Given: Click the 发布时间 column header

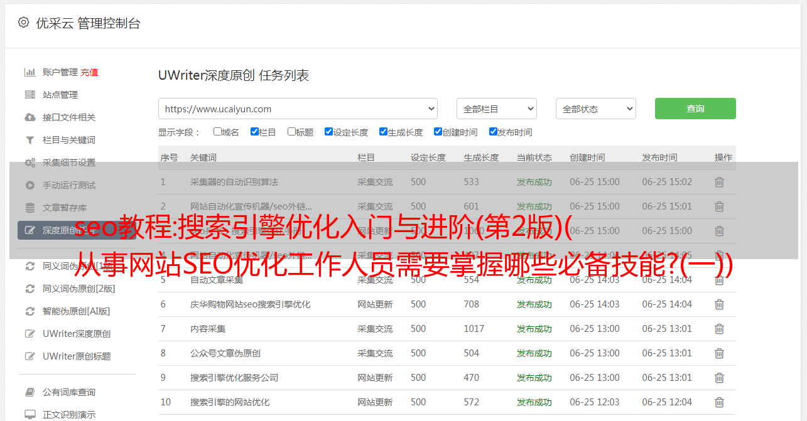Looking at the screenshot, I should click(659, 157).
